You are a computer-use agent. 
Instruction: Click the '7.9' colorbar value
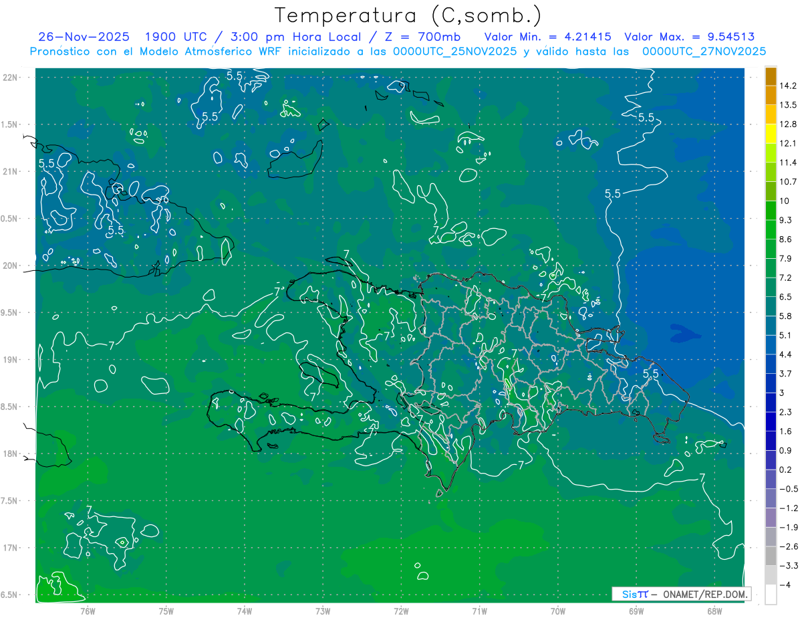coord(786,259)
